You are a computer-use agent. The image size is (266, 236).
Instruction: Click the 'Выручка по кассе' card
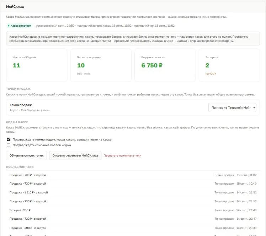pos(165,65)
